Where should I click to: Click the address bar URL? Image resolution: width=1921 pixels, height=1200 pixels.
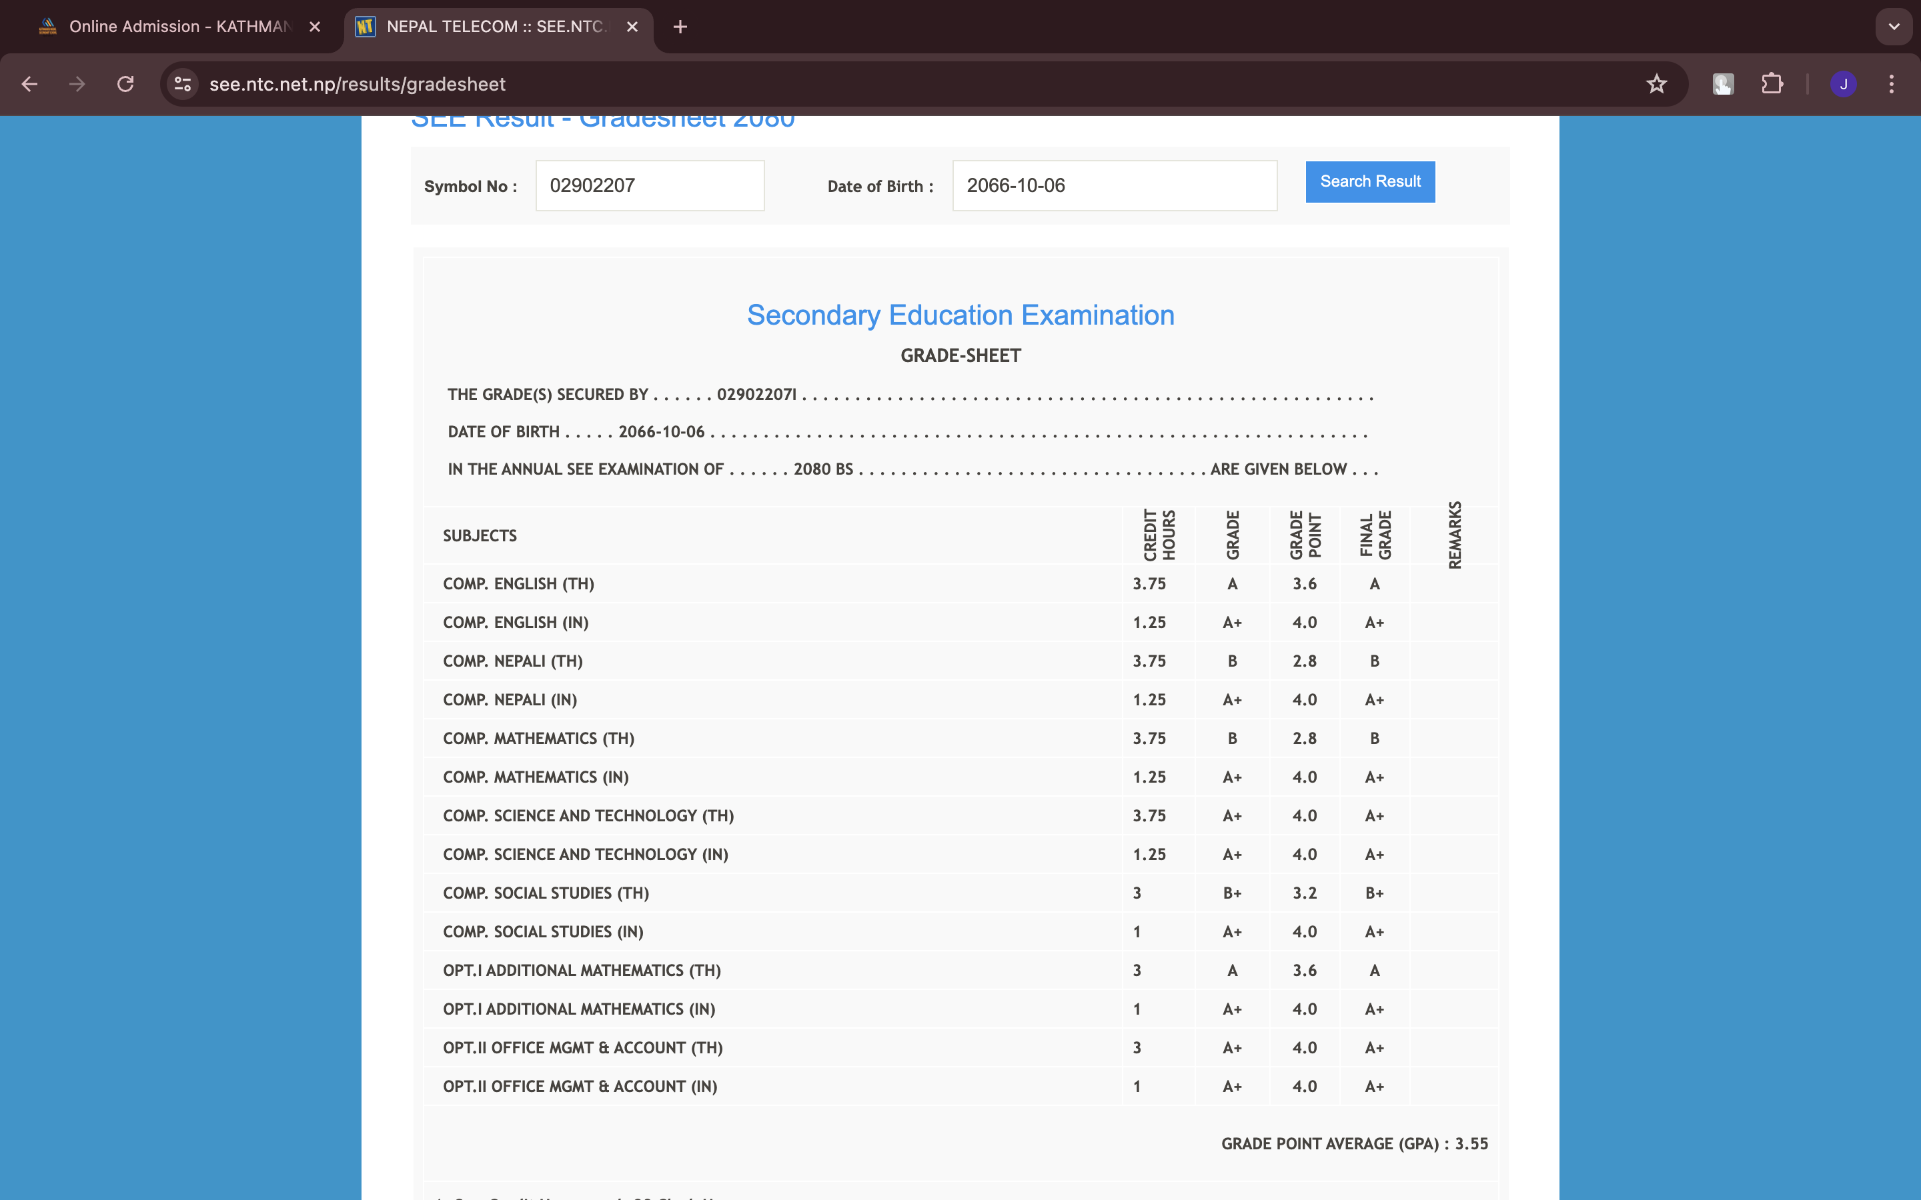[358, 84]
